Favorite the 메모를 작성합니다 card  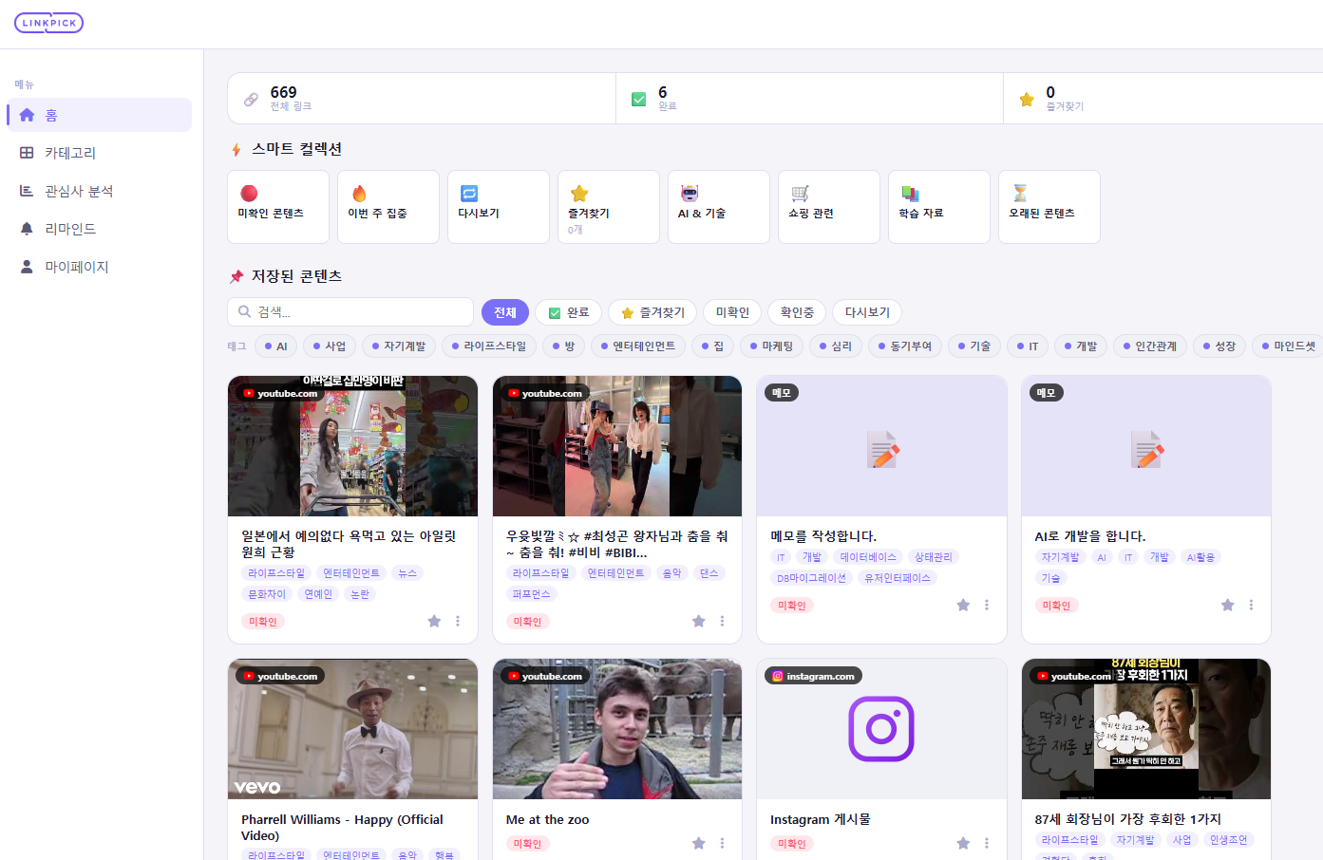coord(963,605)
